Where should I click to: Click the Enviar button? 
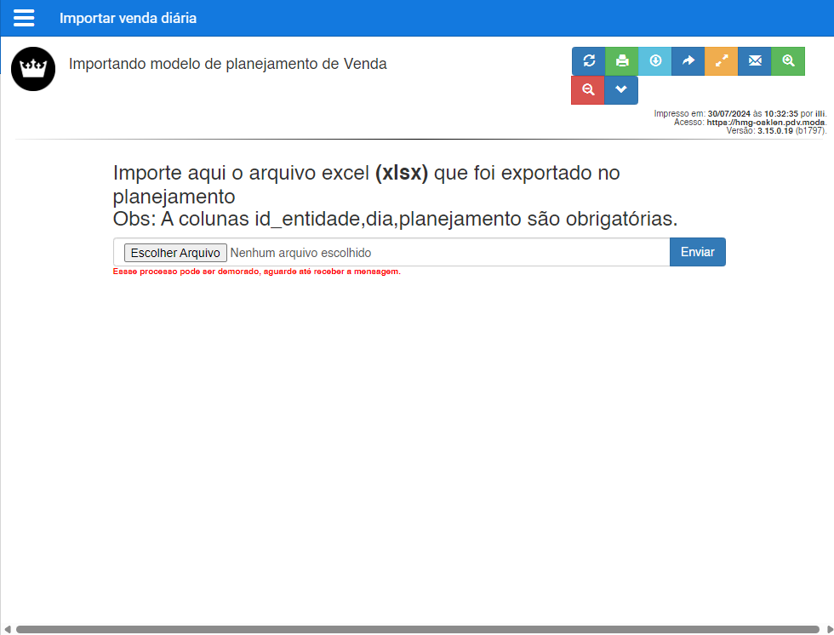pos(697,252)
